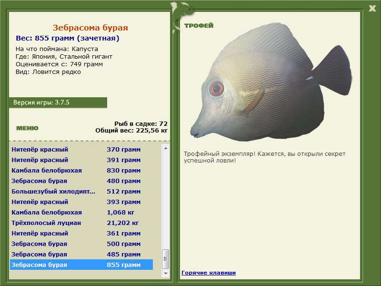Screen dimensions: 381x286
Task: Select Нитепёр красный 370 грамм entry
Action: coord(76,150)
